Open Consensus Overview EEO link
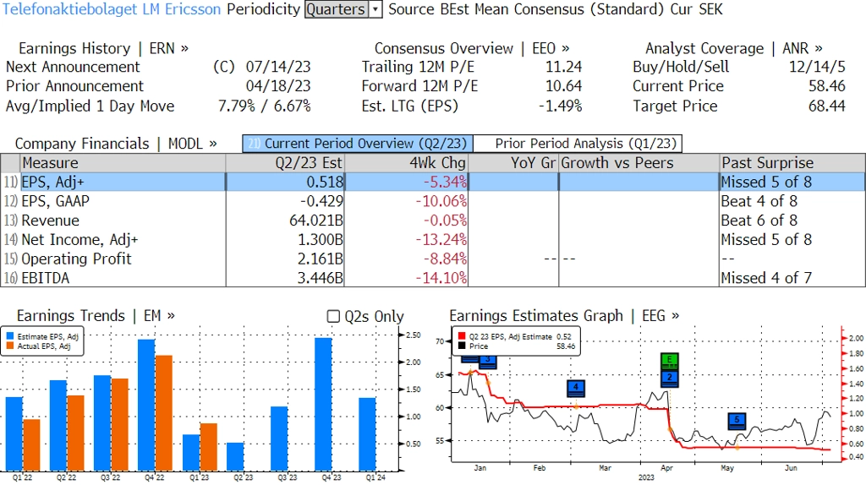 (472, 48)
